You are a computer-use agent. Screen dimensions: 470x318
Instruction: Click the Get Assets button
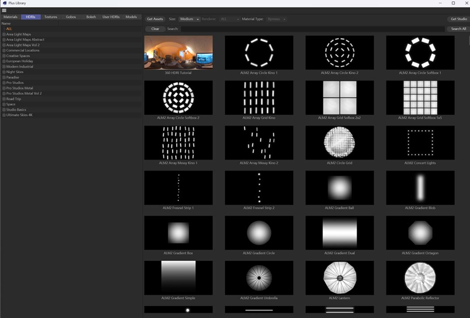(155, 19)
